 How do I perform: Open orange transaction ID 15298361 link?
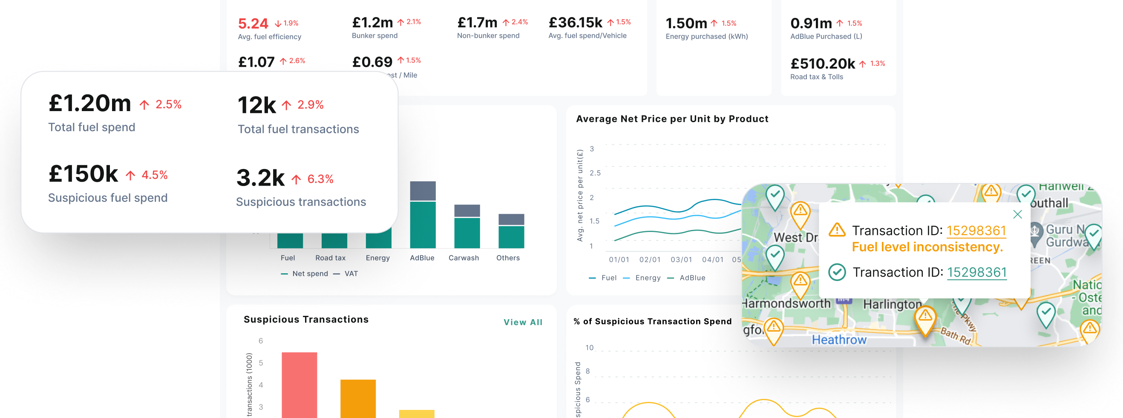[976, 230]
